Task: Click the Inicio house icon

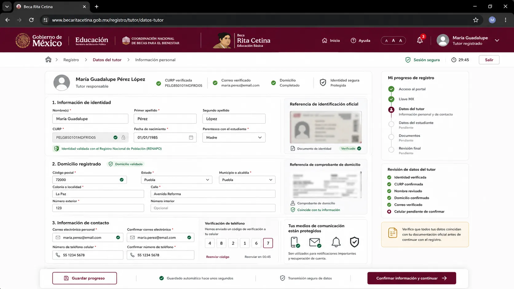Action: point(325,41)
